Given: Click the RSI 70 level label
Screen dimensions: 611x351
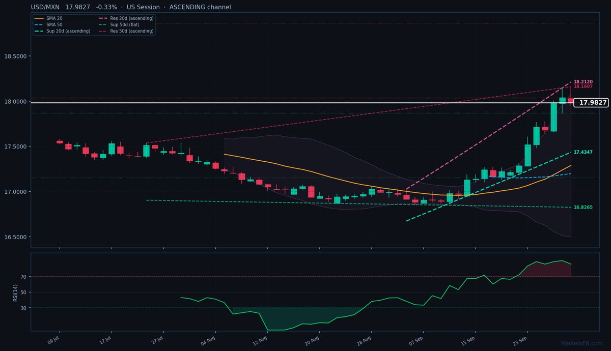Looking at the screenshot, I should point(23,277).
